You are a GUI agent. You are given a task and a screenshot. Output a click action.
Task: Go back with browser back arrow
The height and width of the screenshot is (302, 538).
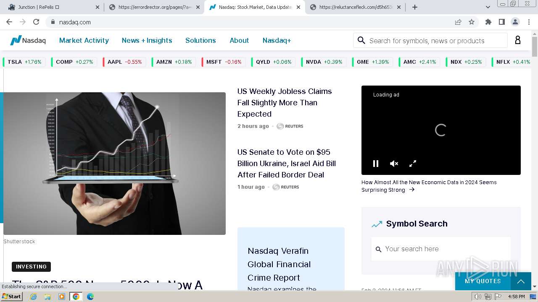9,22
